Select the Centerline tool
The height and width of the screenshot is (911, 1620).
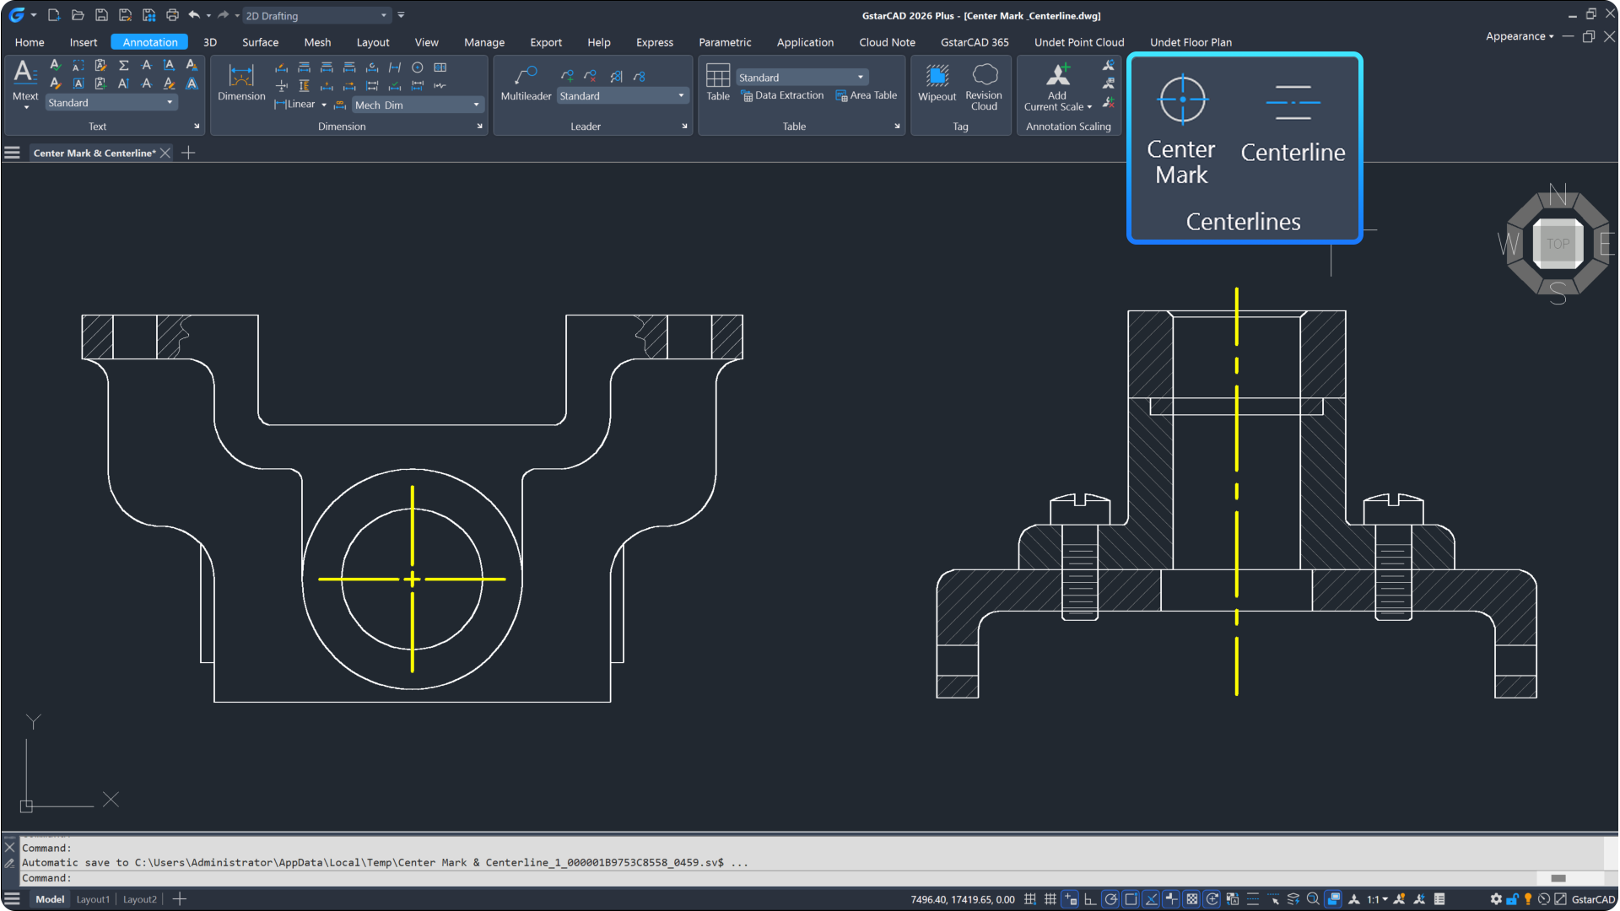click(1292, 127)
